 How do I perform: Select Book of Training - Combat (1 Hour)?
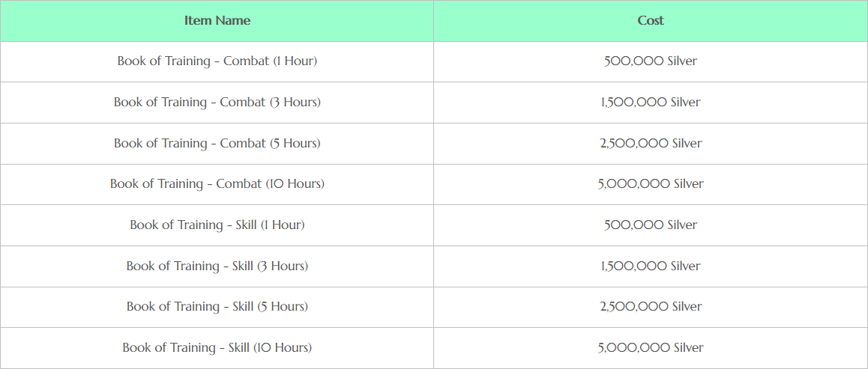tap(217, 61)
